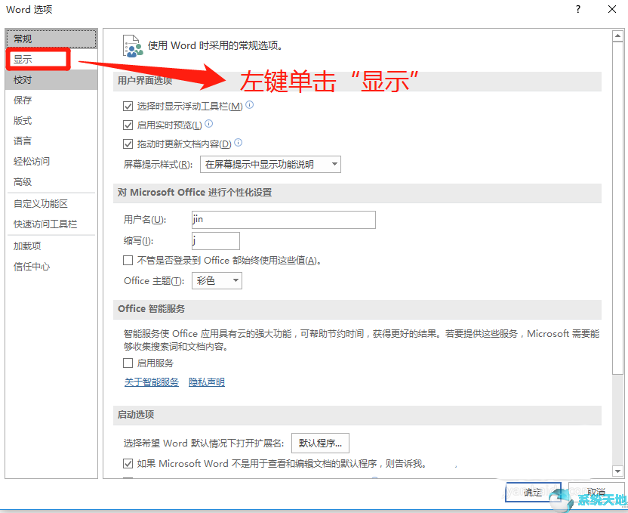
Task: Toggle 选择时显示浮动工具栏 checkbox
Action: pyautogui.click(x=128, y=107)
